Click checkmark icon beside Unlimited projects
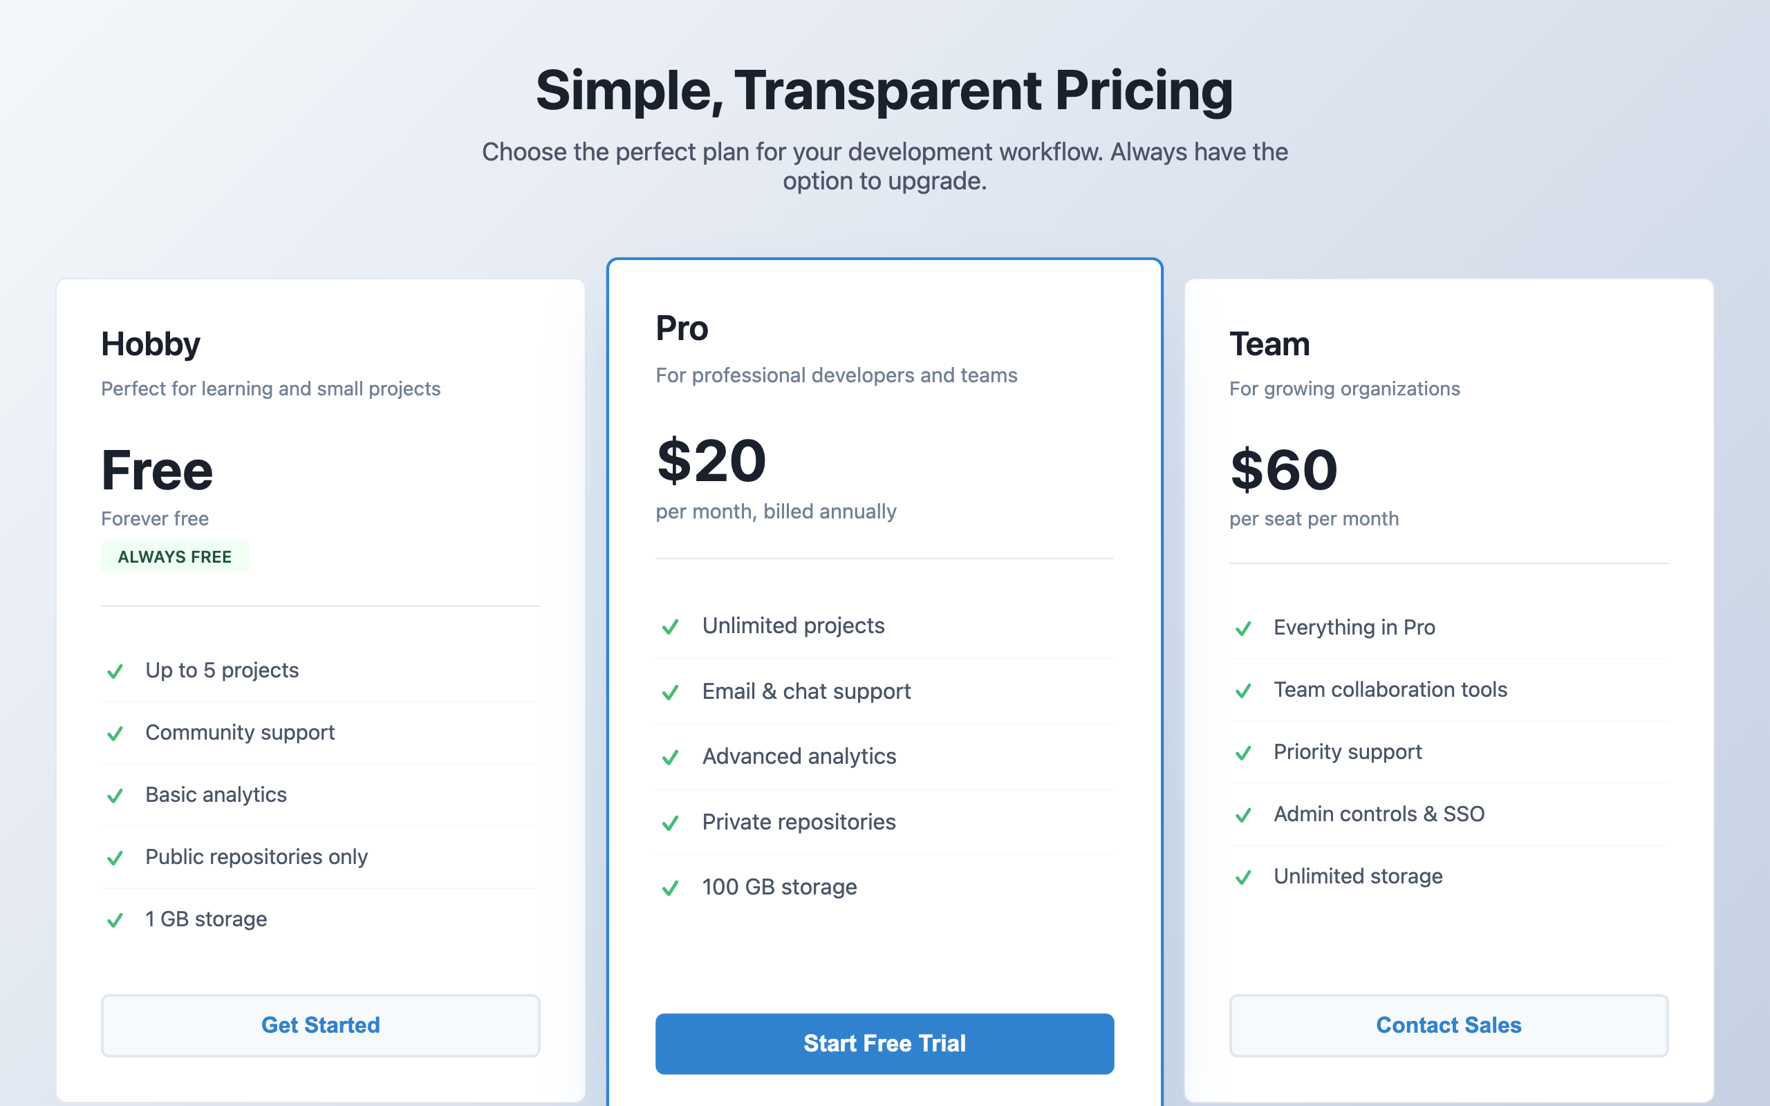Screen dimensions: 1770x1106 tap(670, 627)
